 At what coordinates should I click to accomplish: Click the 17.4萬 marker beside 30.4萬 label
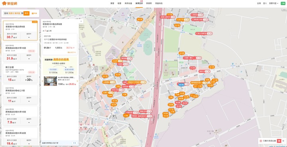pos(108,82)
